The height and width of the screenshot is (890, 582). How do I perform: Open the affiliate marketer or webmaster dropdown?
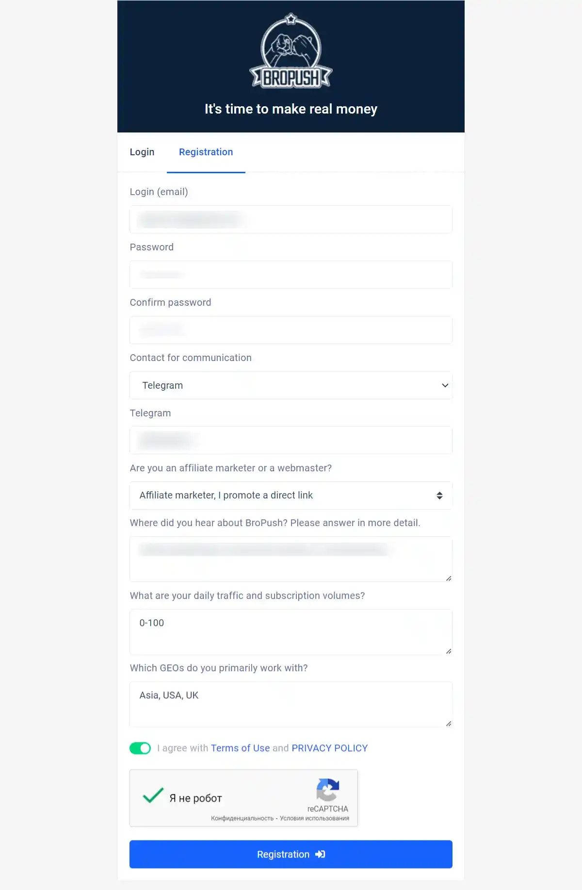(291, 495)
